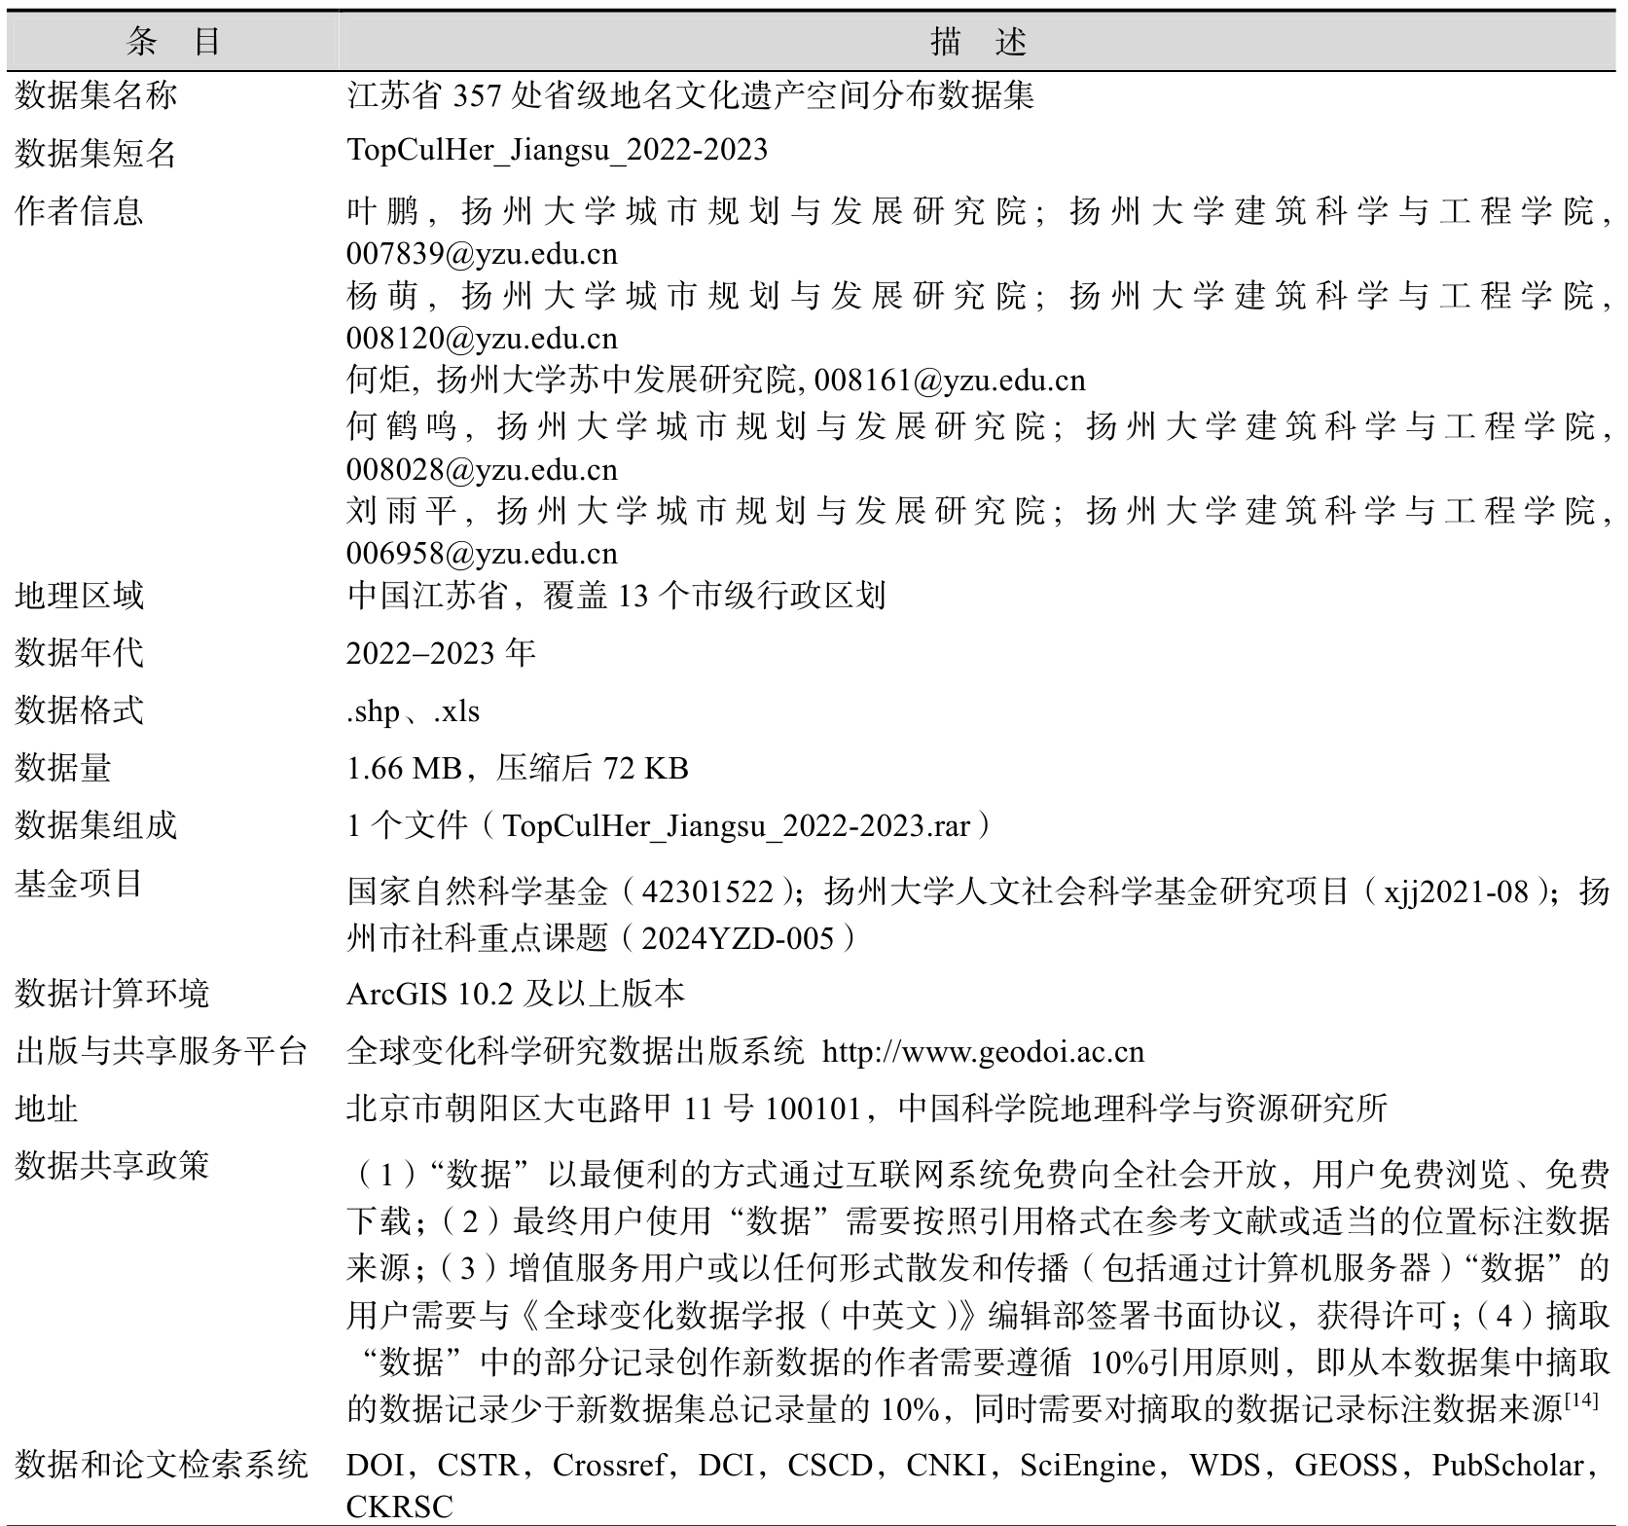Select project code 2024YZD-005
This screenshot has width=1628, height=1526.
tap(738, 937)
